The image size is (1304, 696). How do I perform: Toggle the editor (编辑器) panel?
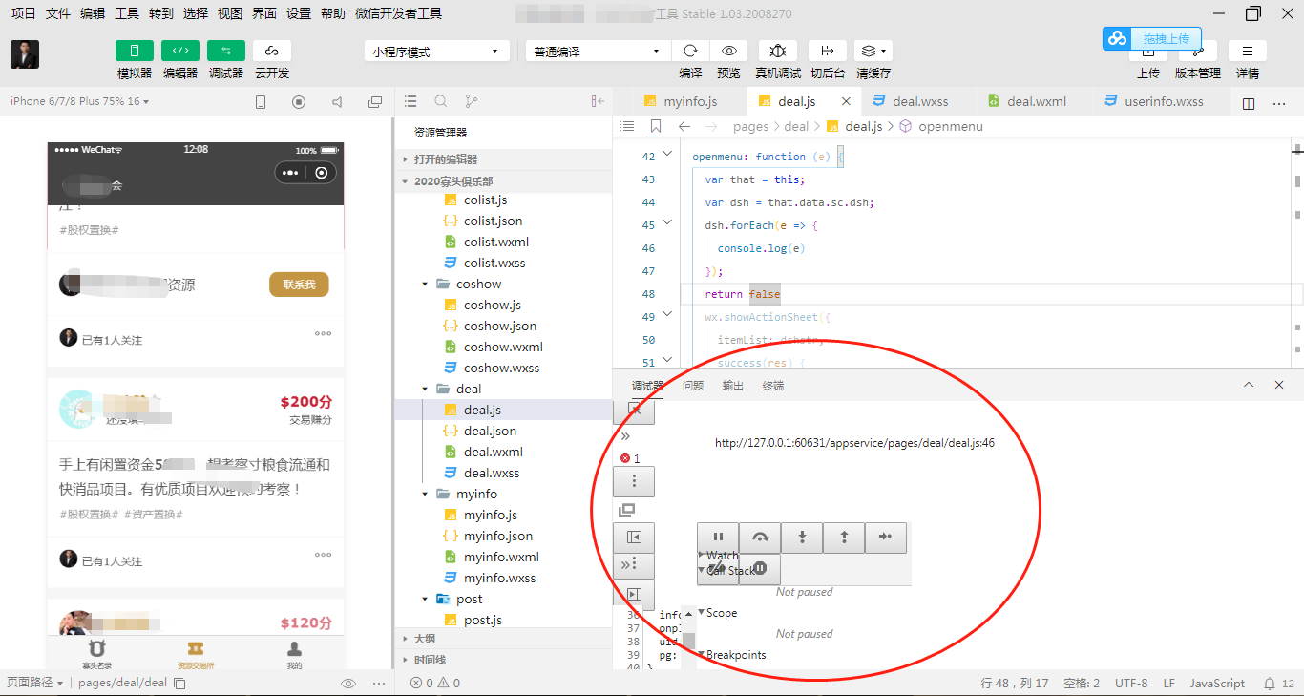pos(180,51)
